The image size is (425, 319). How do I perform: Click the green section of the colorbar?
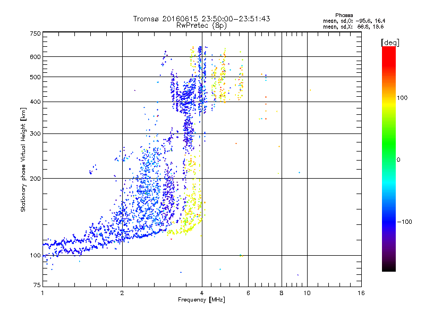(389, 144)
